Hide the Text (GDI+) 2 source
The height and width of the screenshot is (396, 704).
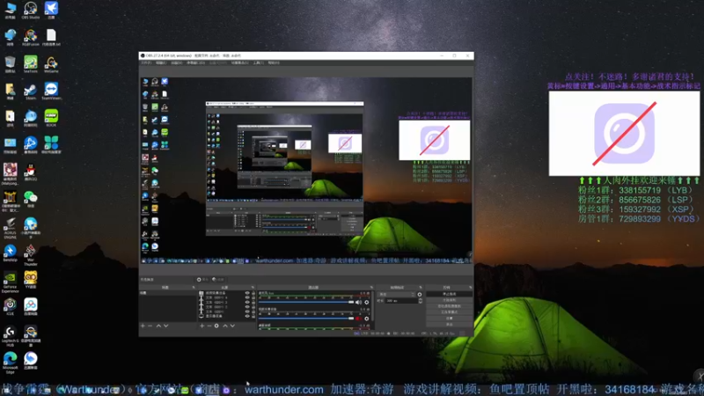point(247,306)
